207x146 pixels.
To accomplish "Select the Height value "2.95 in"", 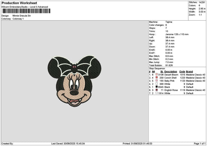I will 202,9.
